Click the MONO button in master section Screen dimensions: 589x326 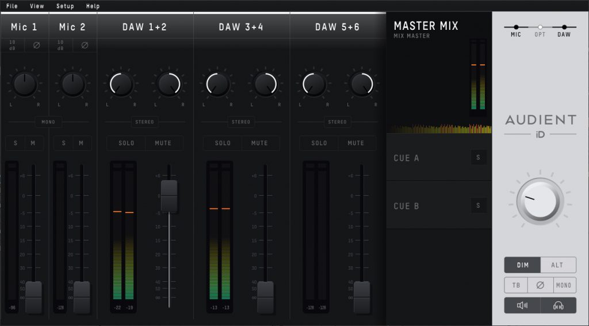(564, 285)
